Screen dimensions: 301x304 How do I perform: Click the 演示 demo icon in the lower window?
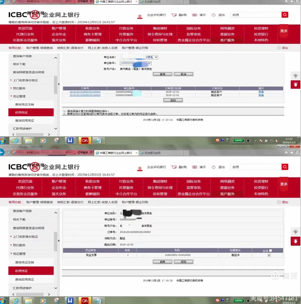pos(195,167)
